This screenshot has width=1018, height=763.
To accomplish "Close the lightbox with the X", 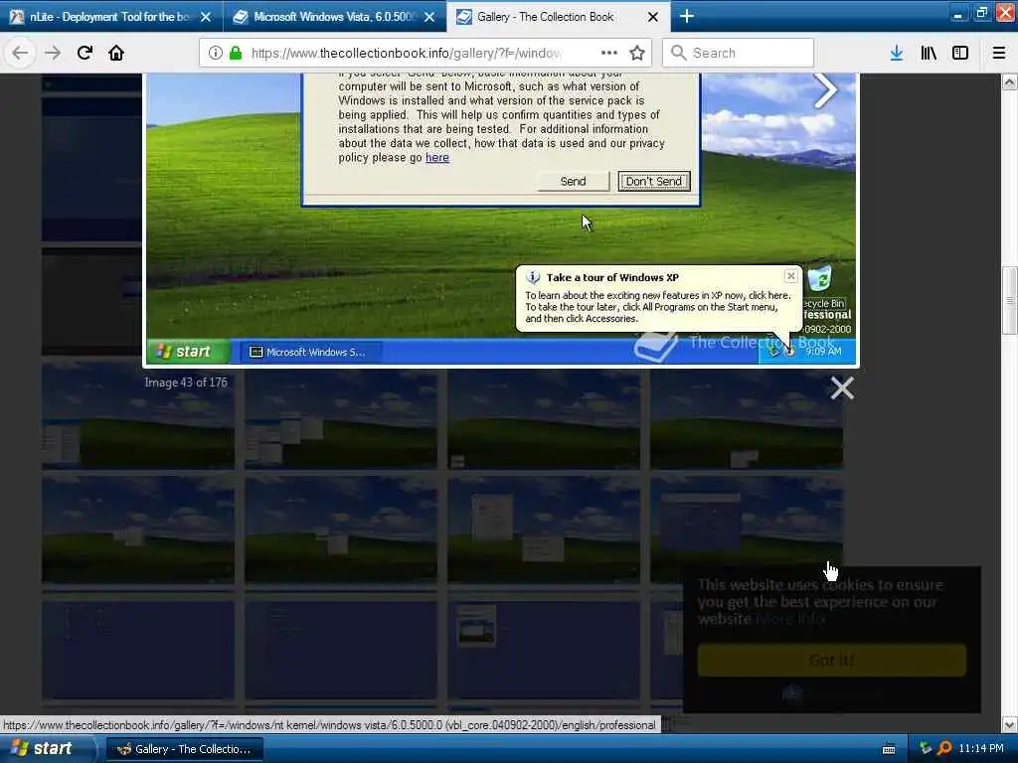I will coord(842,388).
